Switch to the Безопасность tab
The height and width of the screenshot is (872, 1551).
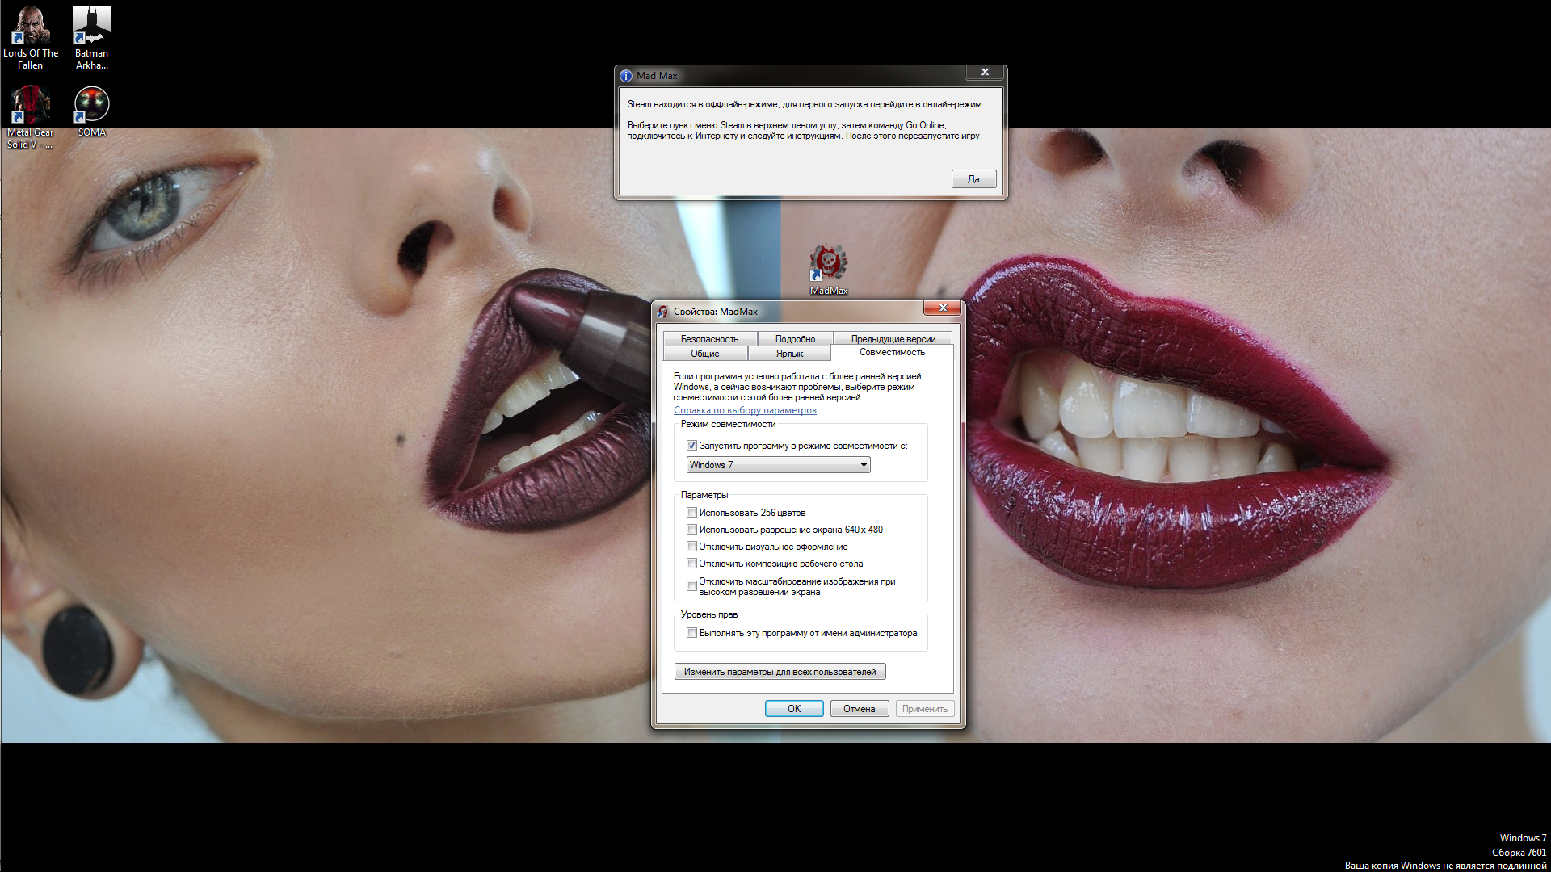point(709,339)
